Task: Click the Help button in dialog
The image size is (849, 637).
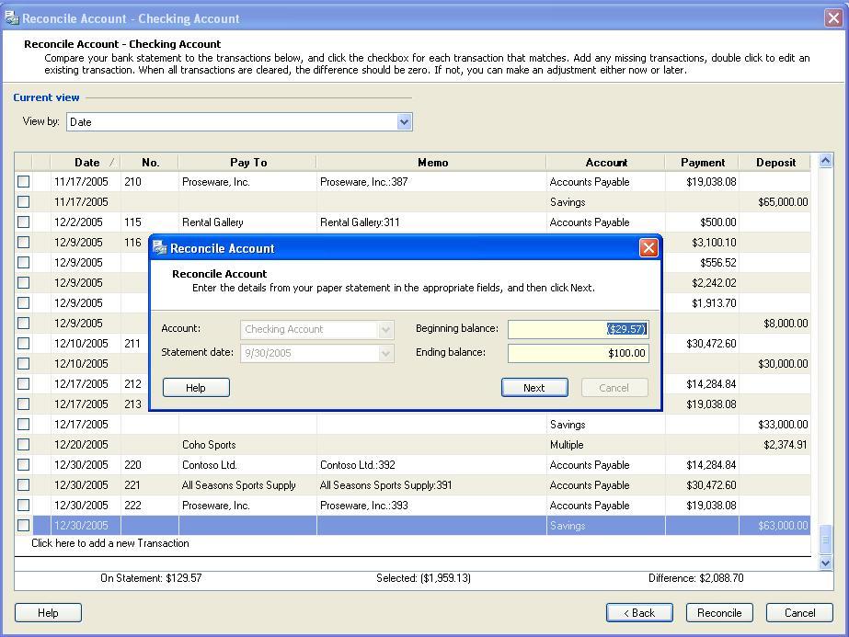Action: point(196,388)
